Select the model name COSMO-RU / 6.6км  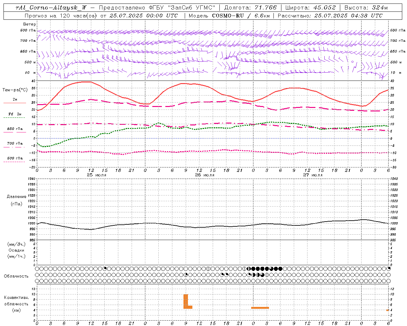tap(241, 15)
